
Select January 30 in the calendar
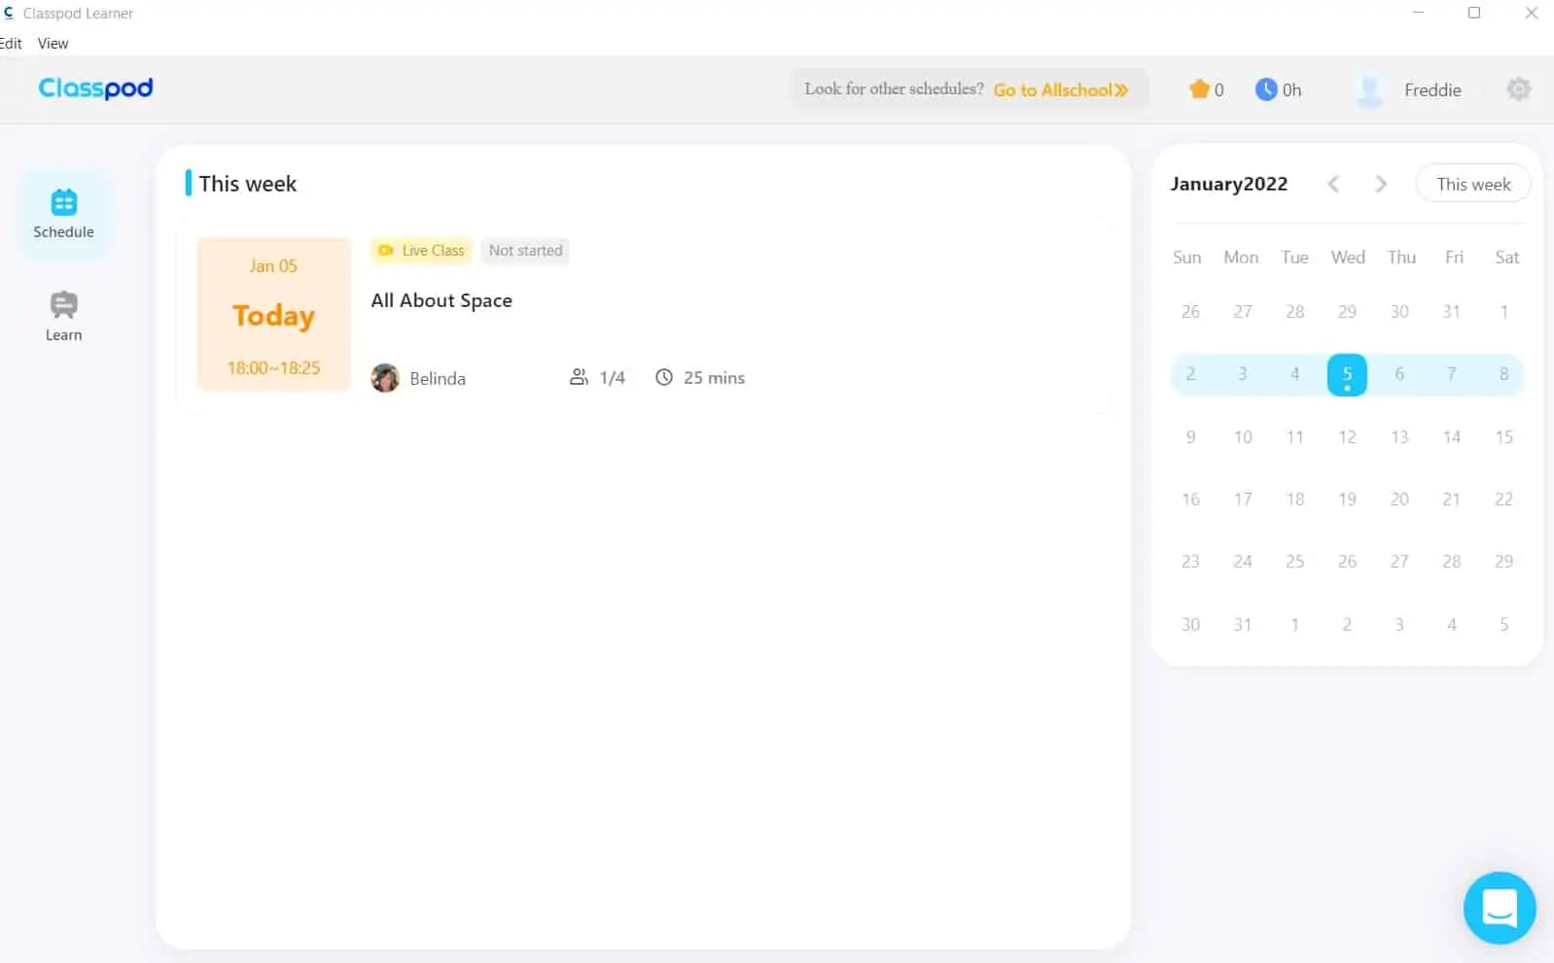pos(1190,625)
